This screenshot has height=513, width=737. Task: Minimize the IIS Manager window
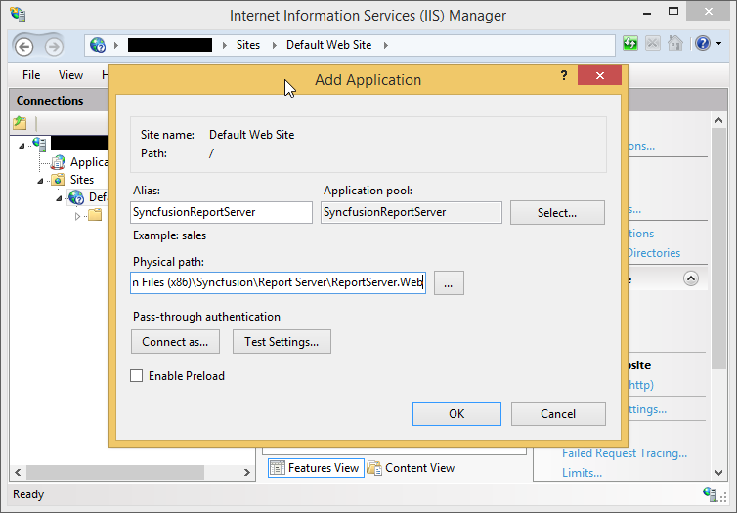pyautogui.click(x=647, y=13)
